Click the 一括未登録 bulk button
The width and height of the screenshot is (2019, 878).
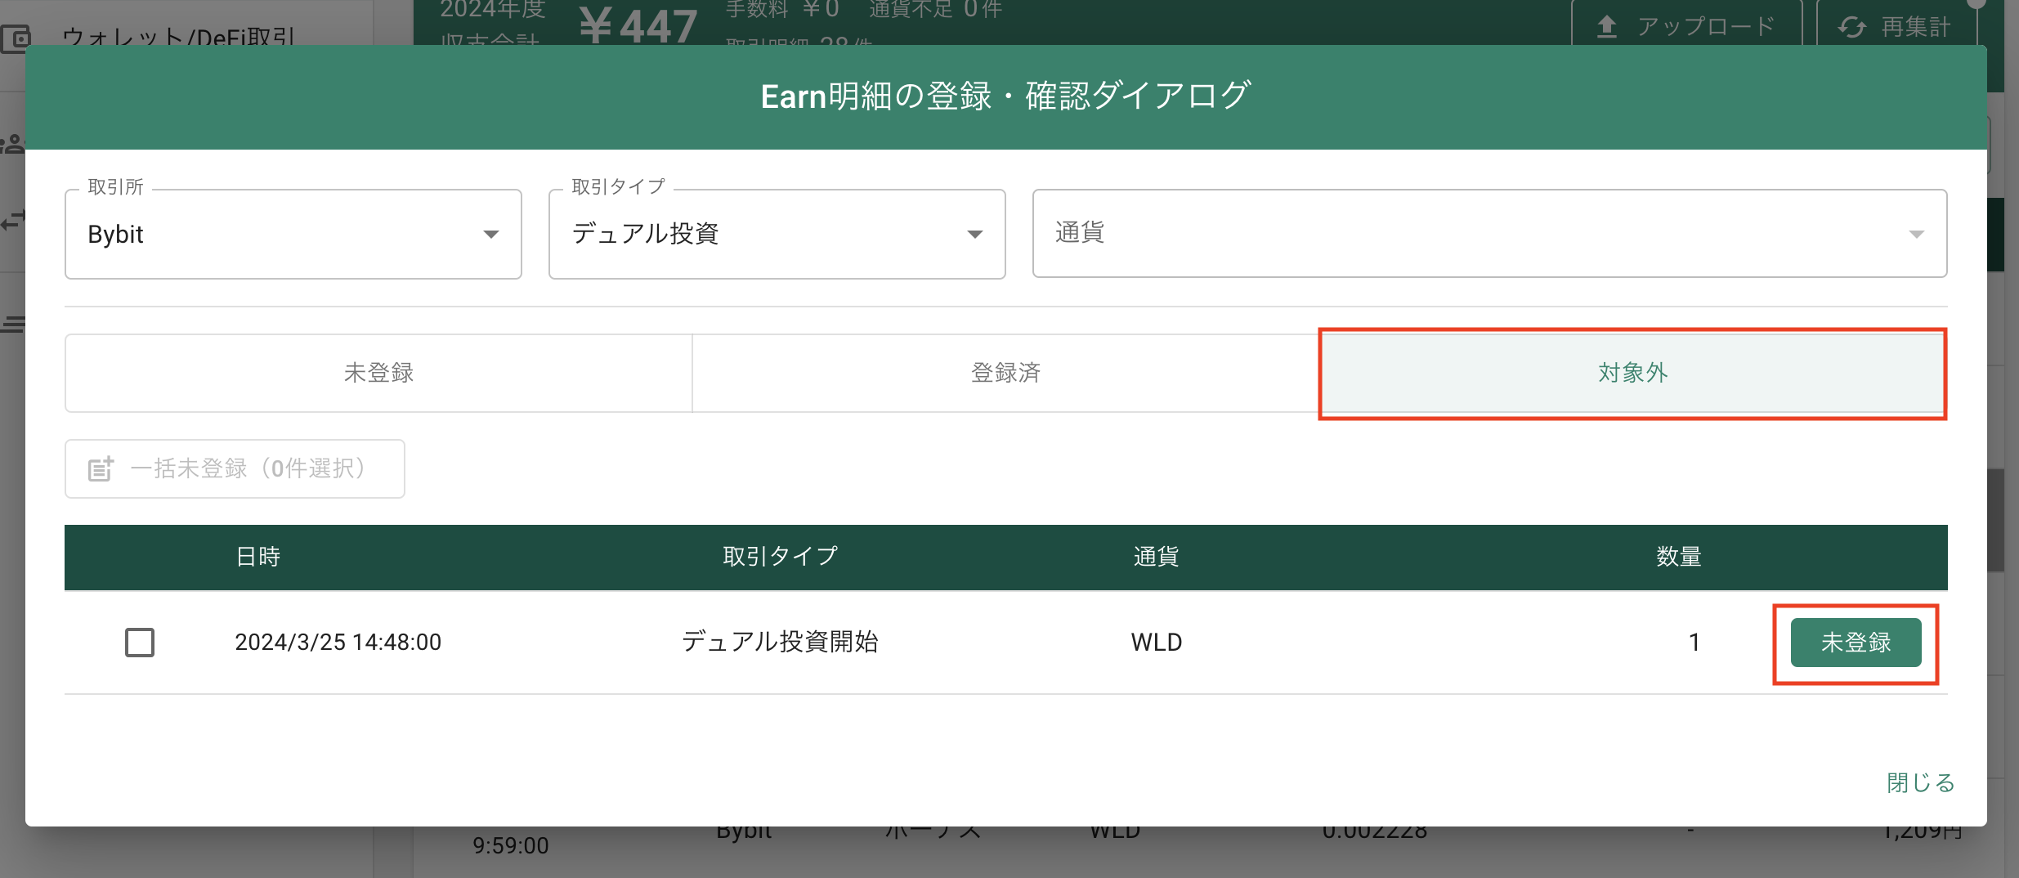[235, 468]
